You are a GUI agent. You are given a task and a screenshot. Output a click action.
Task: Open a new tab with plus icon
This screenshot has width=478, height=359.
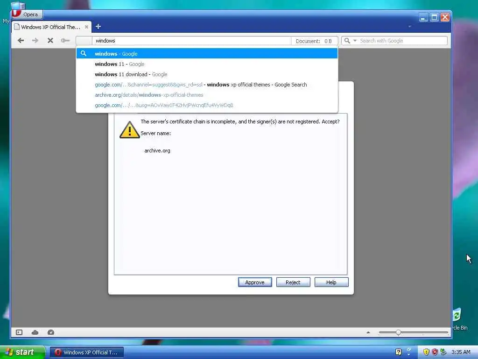(x=98, y=27)
